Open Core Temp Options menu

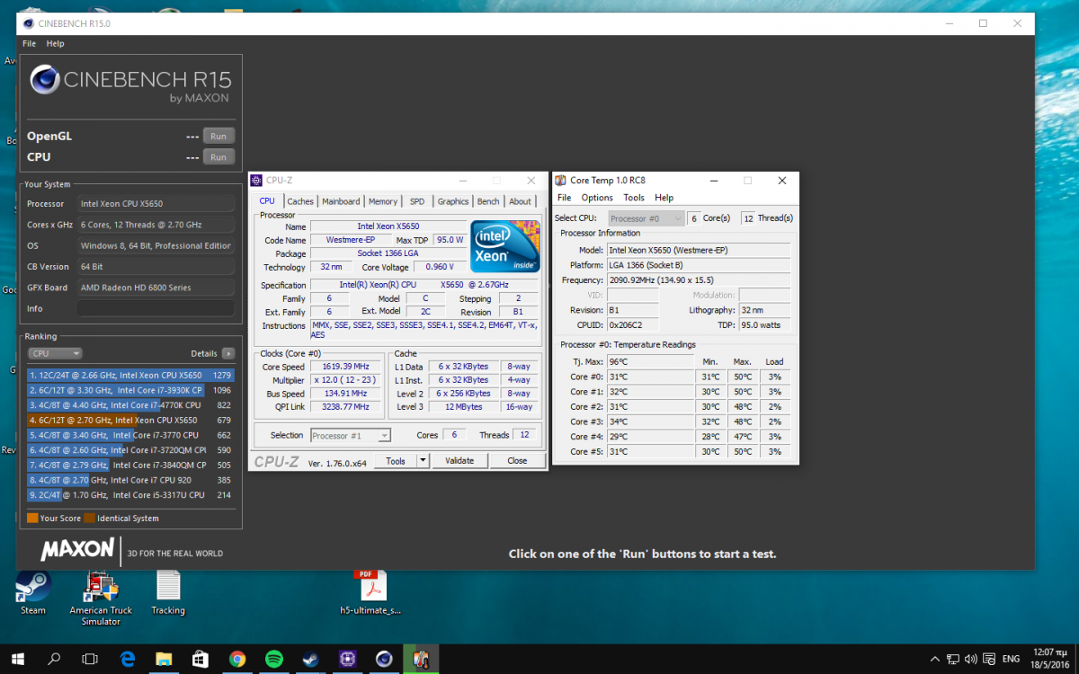click(x=597, y=198)
